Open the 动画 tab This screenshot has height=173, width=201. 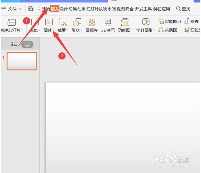[x=81, y=9]
